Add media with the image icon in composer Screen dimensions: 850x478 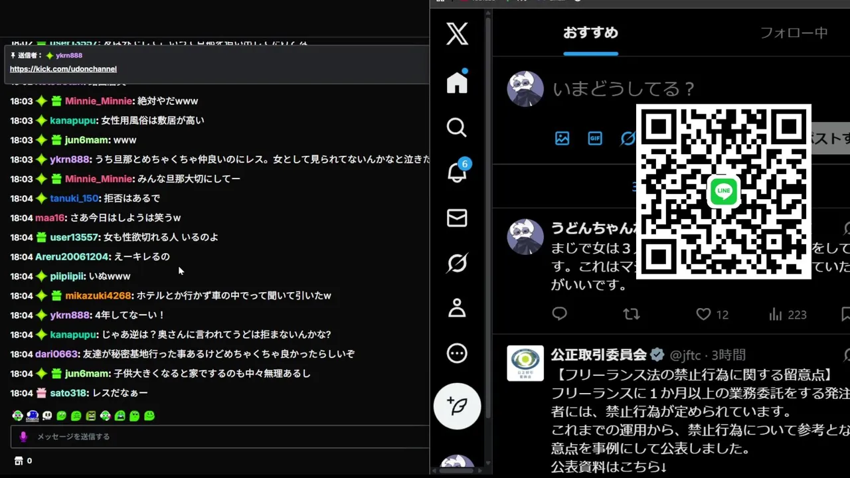pos(562,138)
